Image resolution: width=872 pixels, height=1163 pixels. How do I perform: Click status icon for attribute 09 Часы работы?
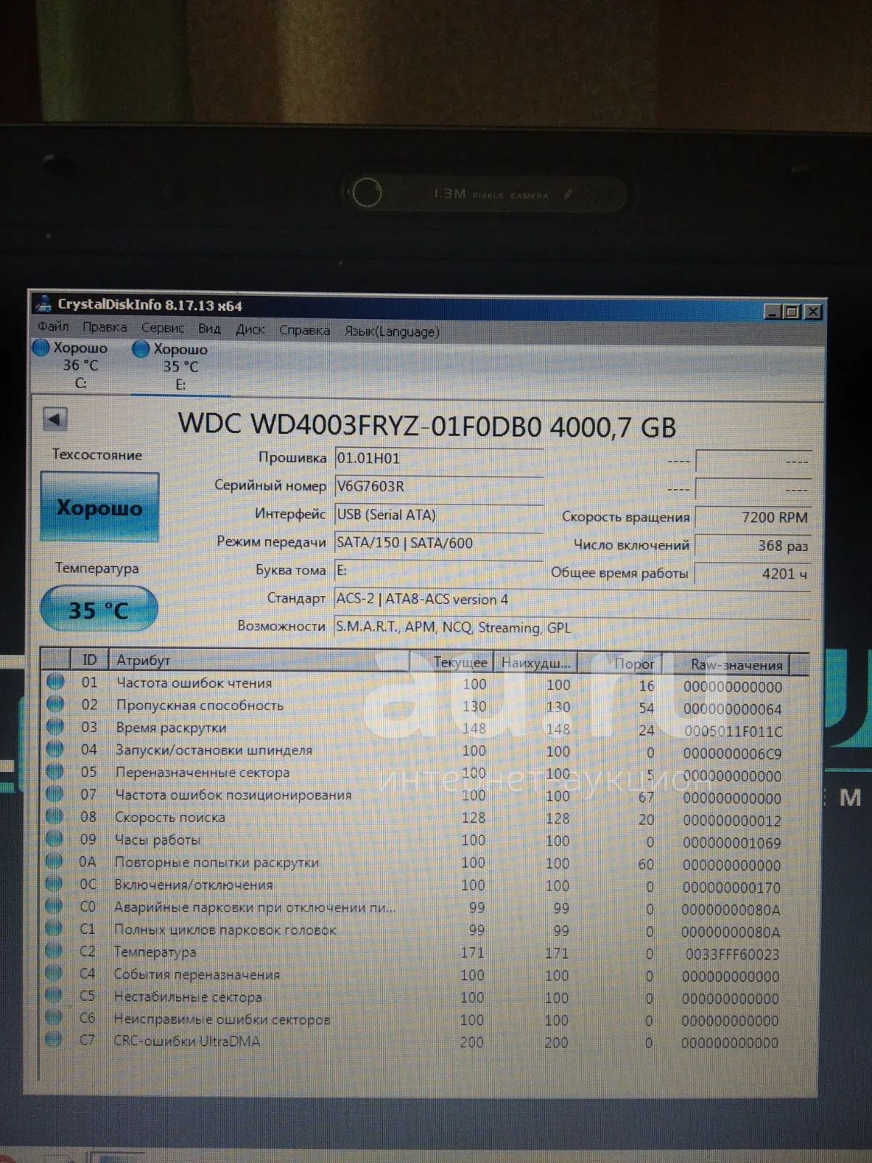coord(54,839)
